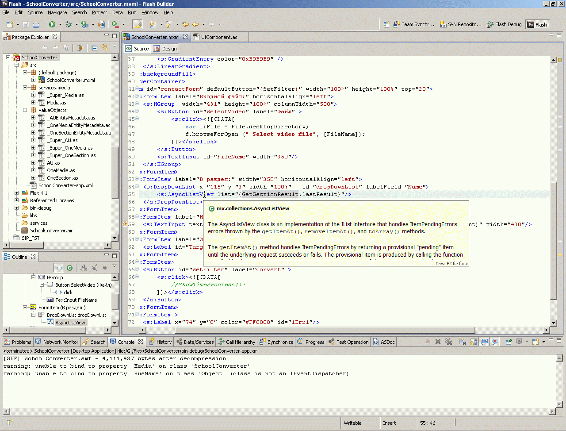Toggle the Outline tag view mode button
Screen dimensions: 566x431
click(x=59, y=268)
